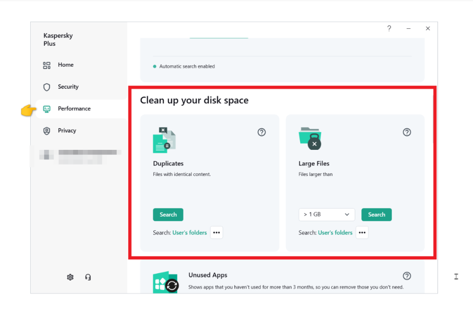Click the blurred account entry in sidebar

pyautogui.click(x=80, y=156)
